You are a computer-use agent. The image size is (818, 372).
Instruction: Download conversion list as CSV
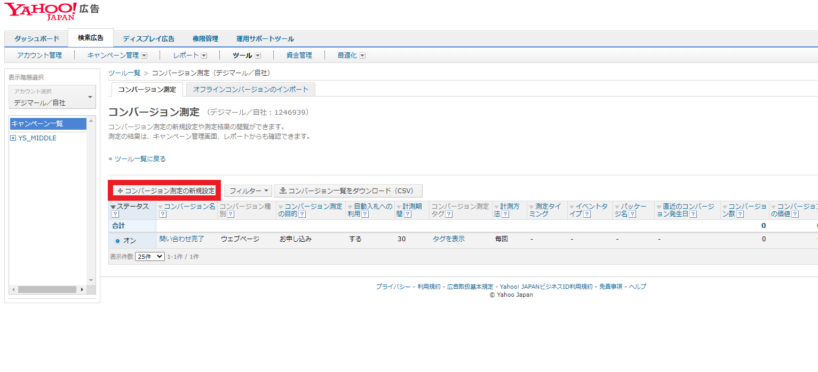coord(348,191)
